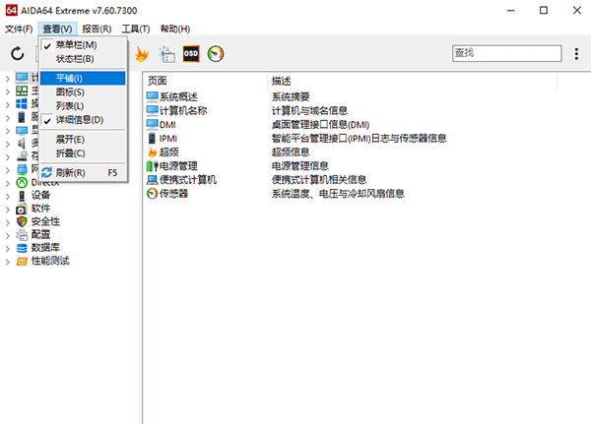Expand the 设备 tree node chevron
This screenshot has height=424, width=591.
coord(7,196)
